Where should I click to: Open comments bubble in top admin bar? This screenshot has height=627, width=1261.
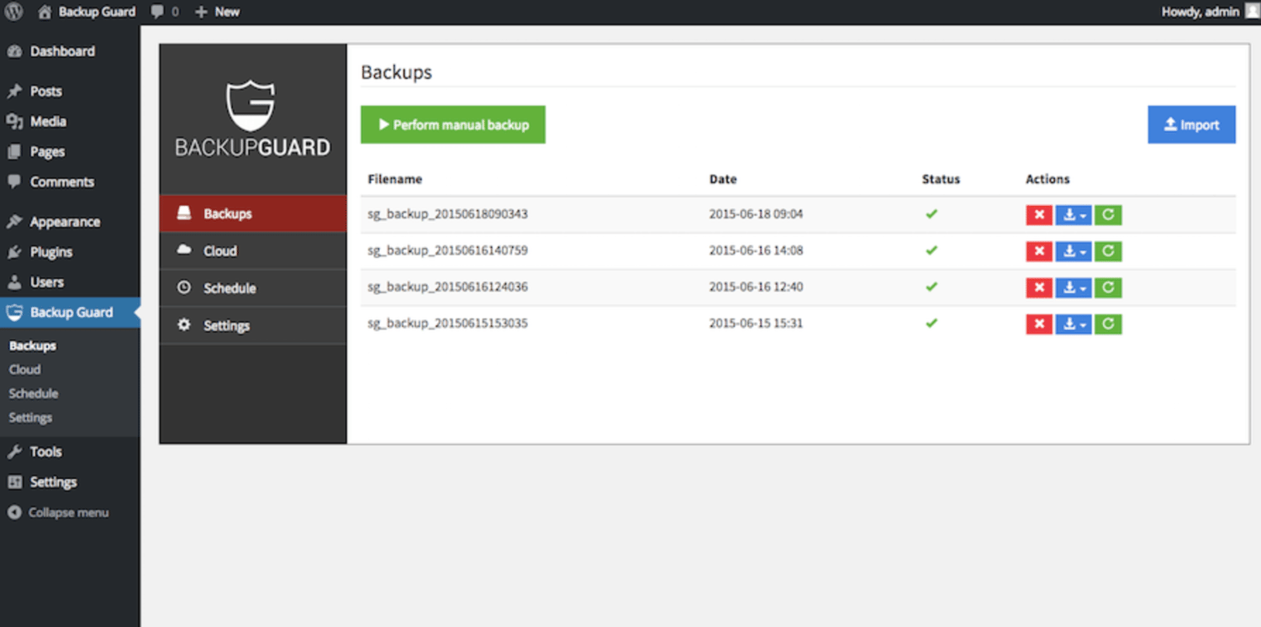pyautogui.click(x=164, y=12)
